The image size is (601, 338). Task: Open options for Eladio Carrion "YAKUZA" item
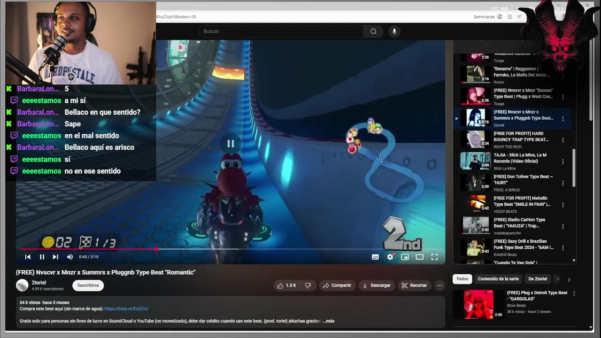point(563,227)
